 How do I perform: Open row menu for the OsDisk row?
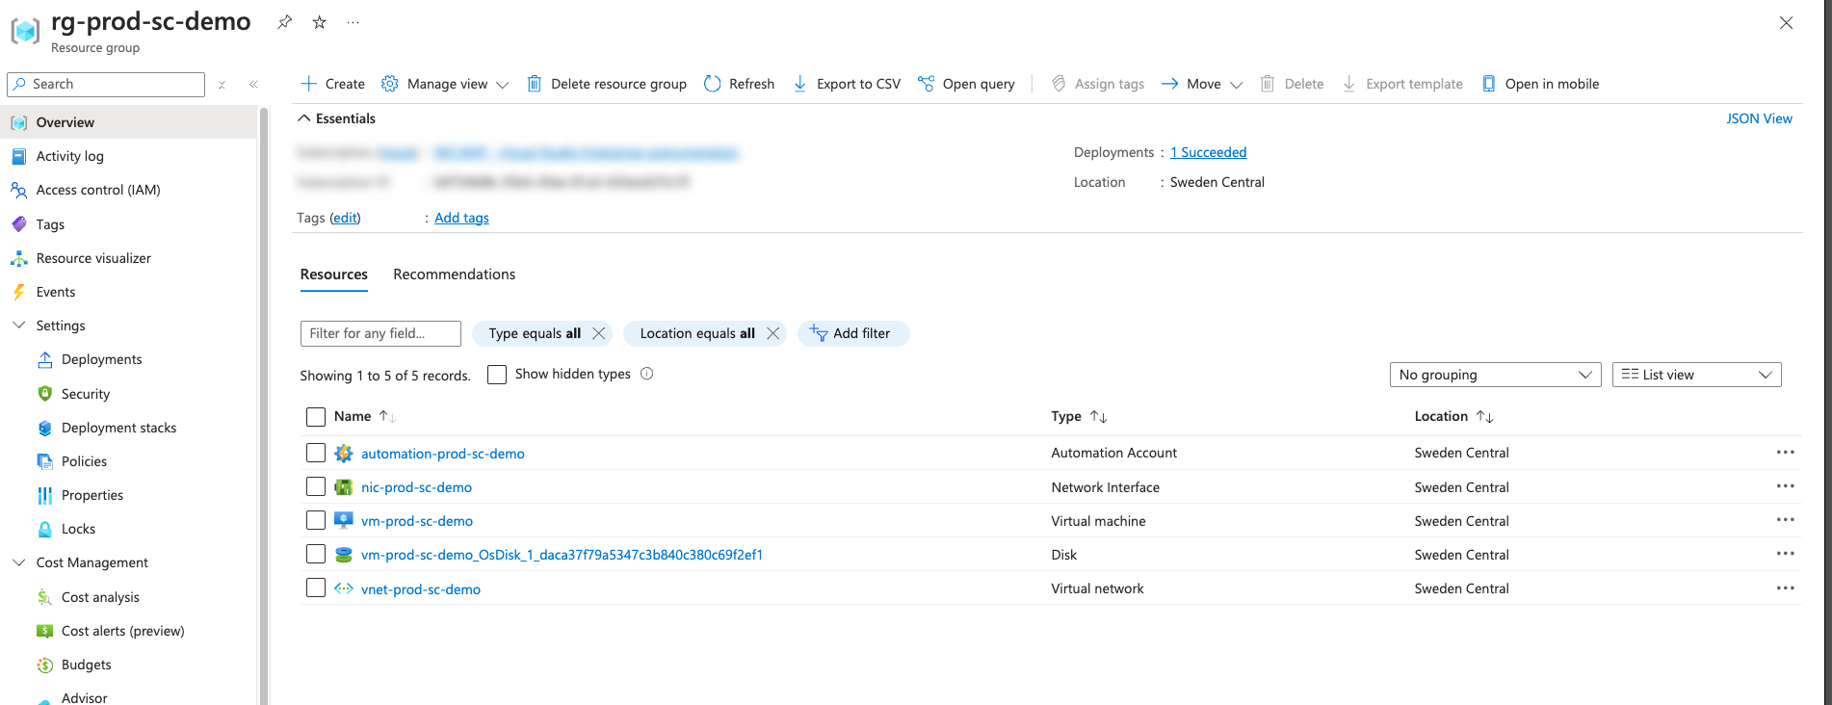pyautogui.click(x=1785, y=553)
